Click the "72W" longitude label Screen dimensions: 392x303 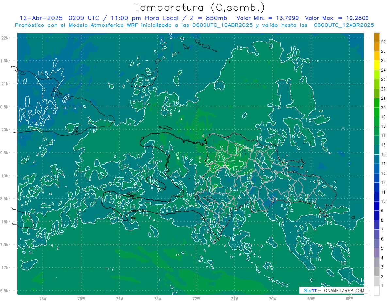[x=196, y=298]
